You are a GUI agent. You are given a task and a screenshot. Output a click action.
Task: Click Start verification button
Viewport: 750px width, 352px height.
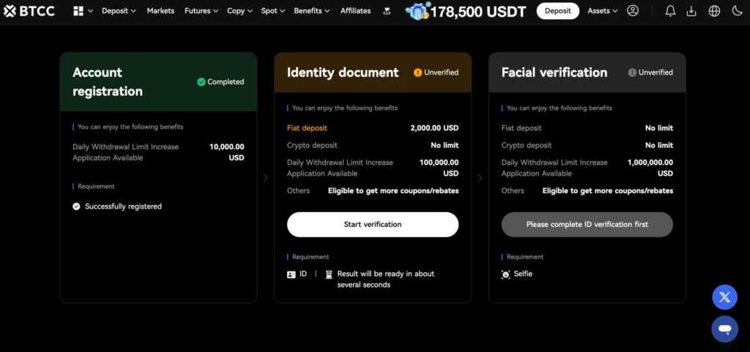373,225
